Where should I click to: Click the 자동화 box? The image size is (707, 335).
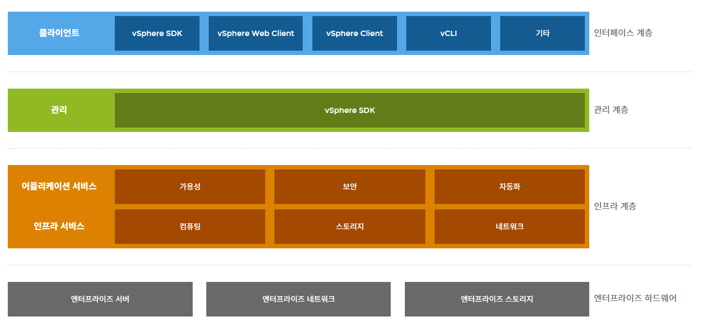coord(509,186)
